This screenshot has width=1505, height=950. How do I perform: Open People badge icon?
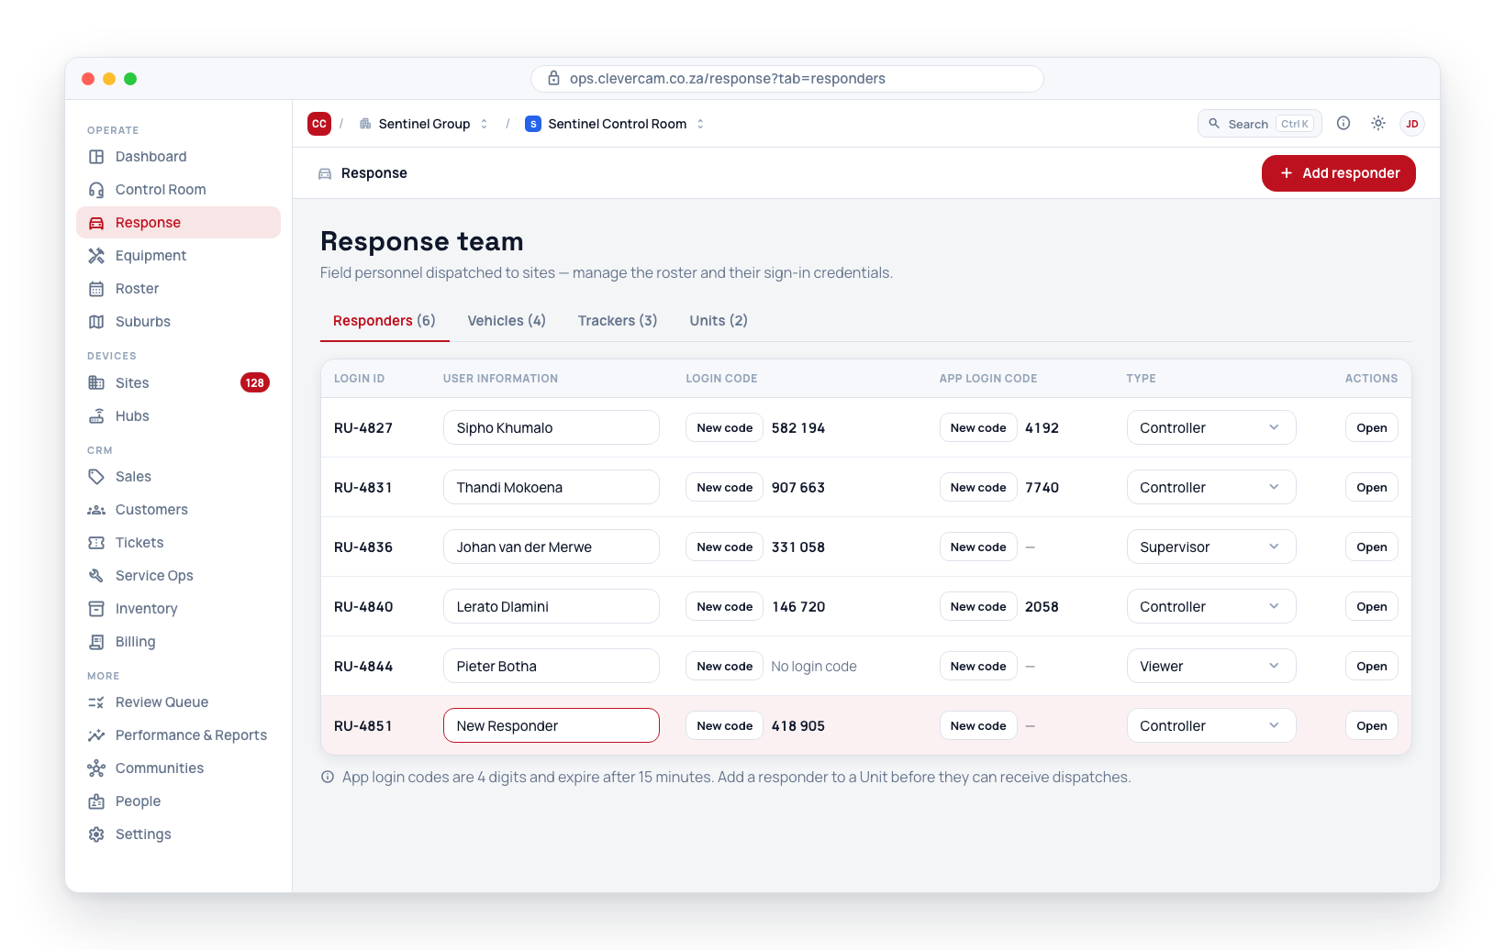pyautogui.click(x=96, y=801)
